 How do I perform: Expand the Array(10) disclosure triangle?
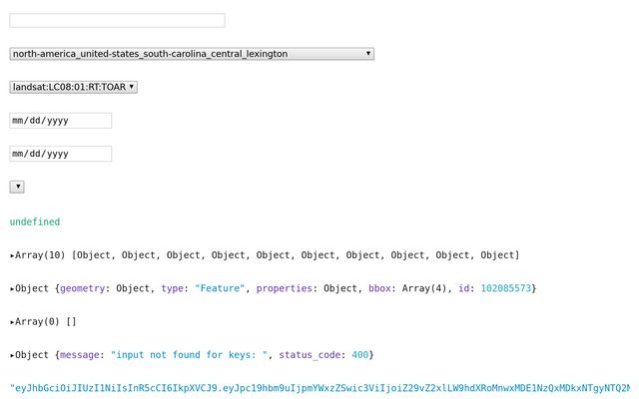(12, 255)
